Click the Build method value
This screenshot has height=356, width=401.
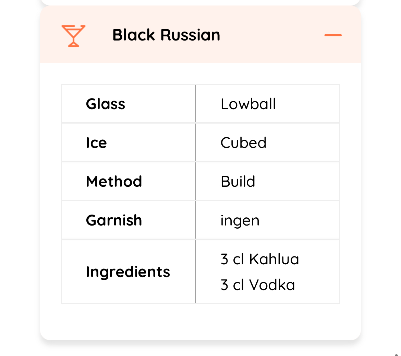point(238,182)
